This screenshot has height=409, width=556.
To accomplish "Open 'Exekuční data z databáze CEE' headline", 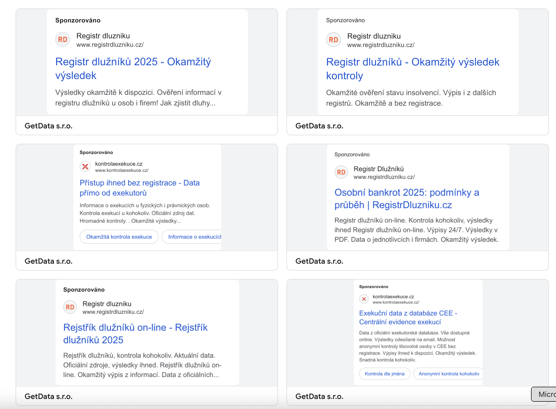I will click(x=408, y=318).
